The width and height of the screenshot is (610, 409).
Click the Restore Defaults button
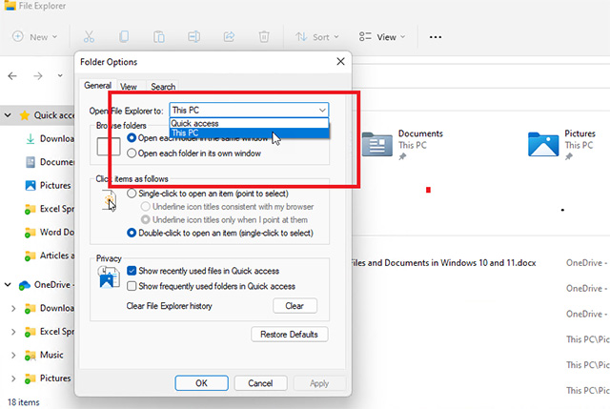(290, 335)
